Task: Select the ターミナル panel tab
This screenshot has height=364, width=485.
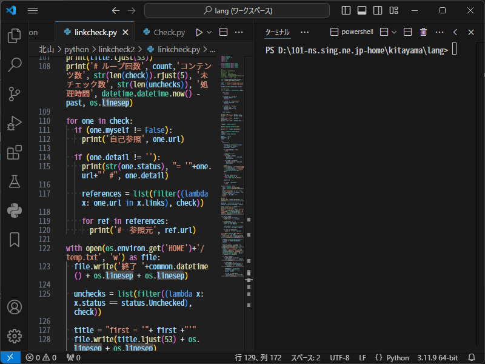Action: [278, 32]
